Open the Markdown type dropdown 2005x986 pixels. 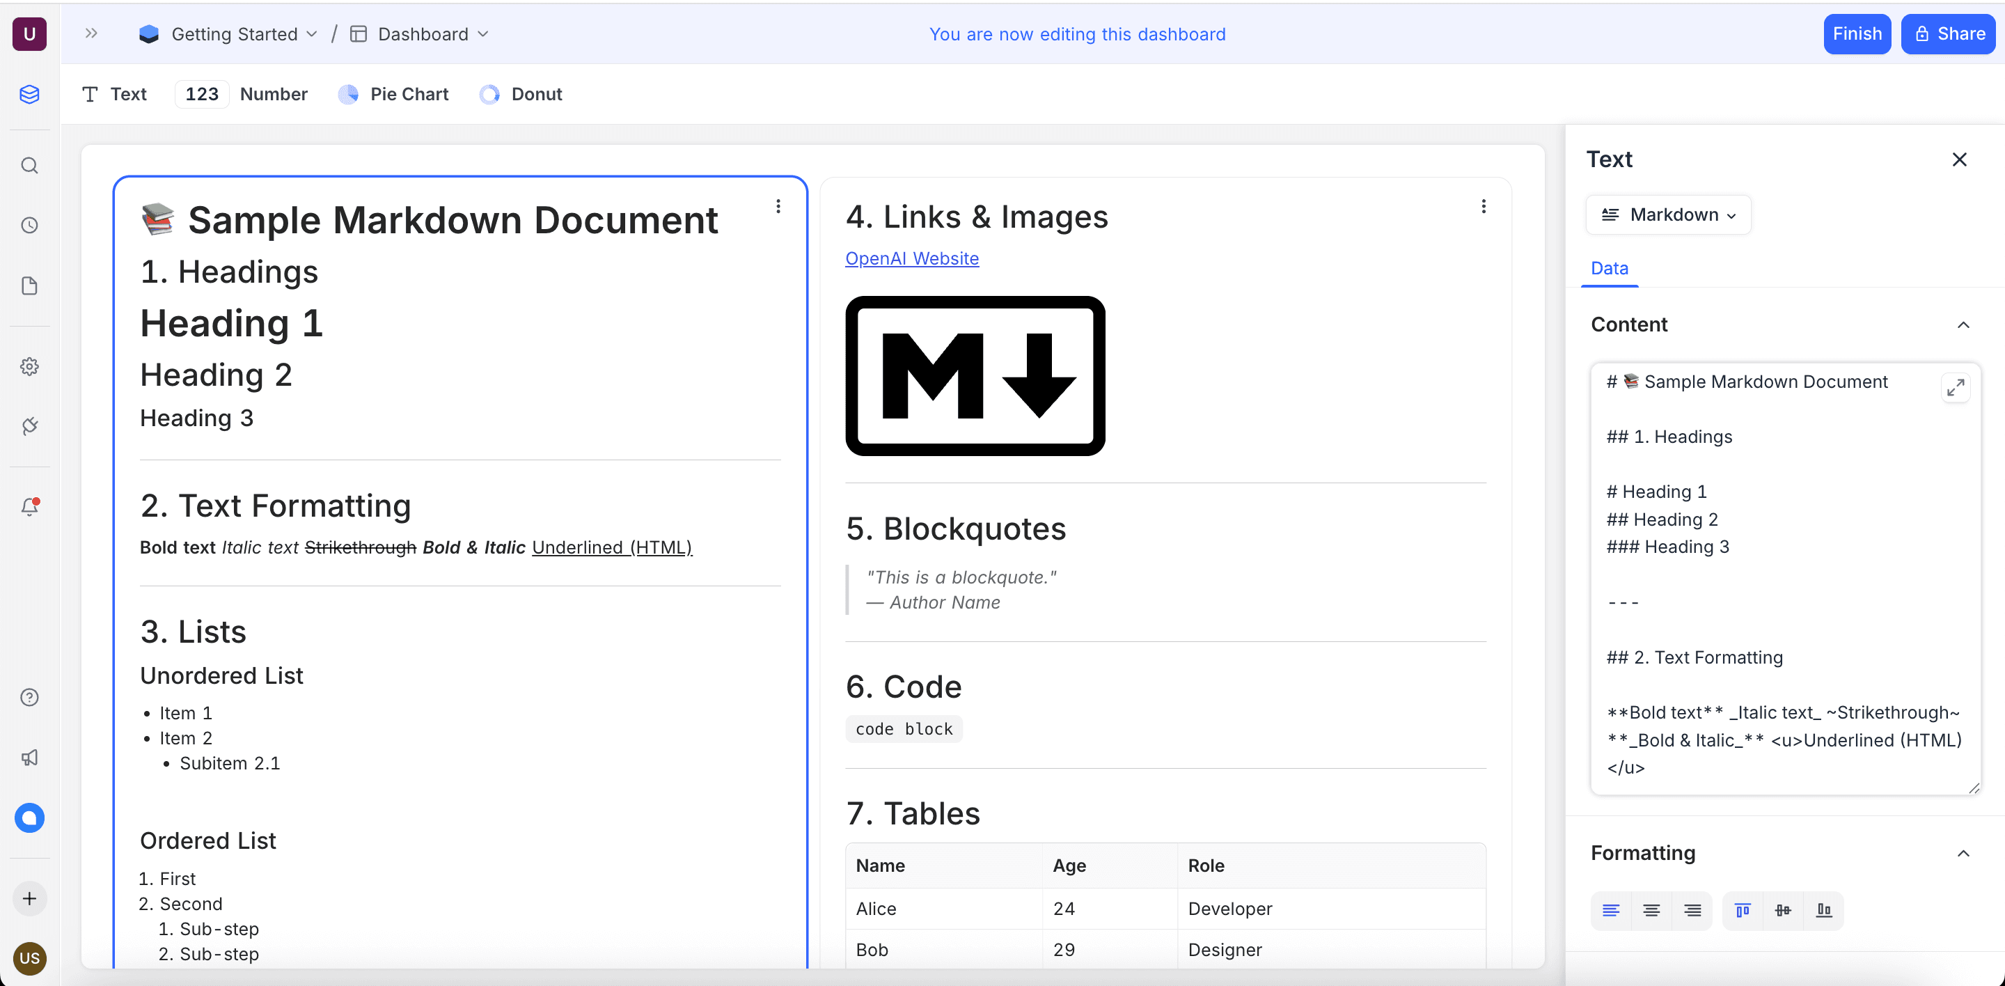click(1668, 214)
